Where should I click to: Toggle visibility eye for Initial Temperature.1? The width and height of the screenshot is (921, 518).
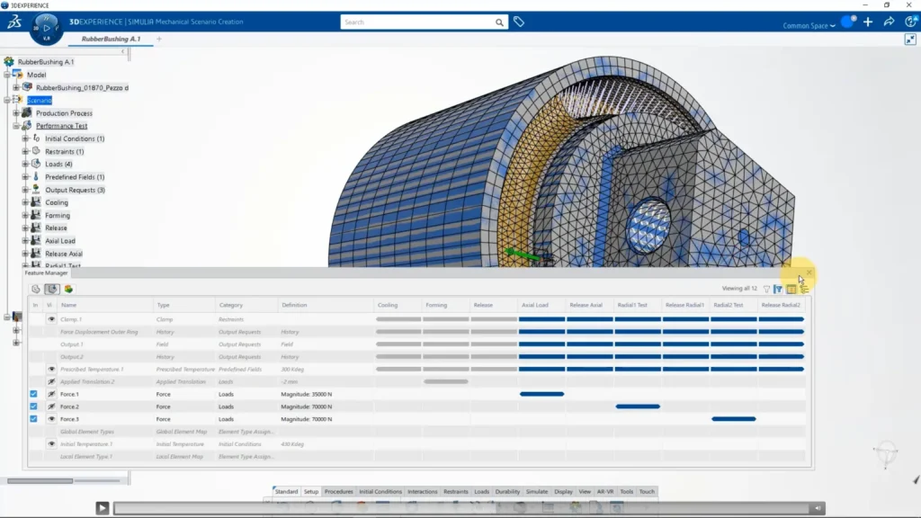tap(51, 444)
